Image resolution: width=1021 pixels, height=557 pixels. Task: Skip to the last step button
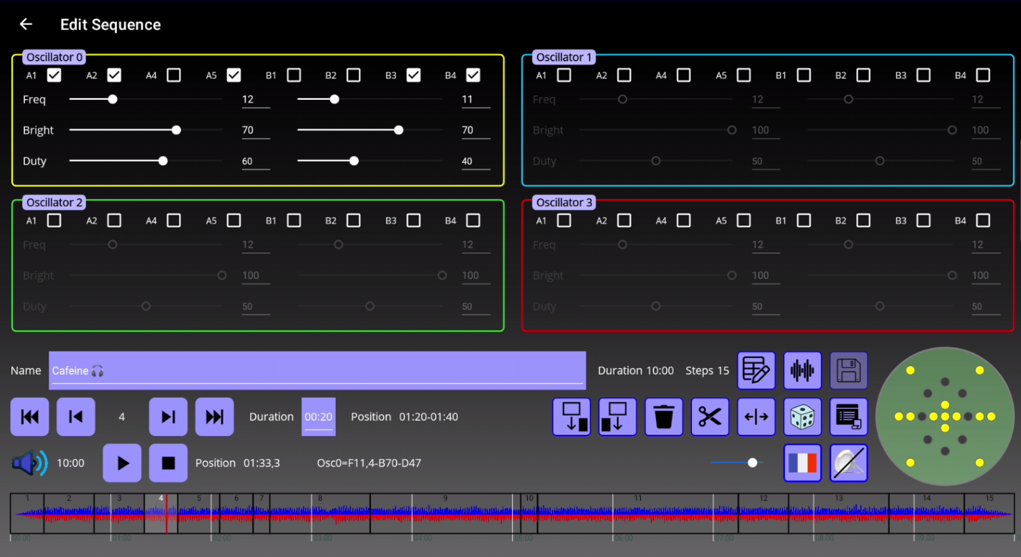point(214,417)
